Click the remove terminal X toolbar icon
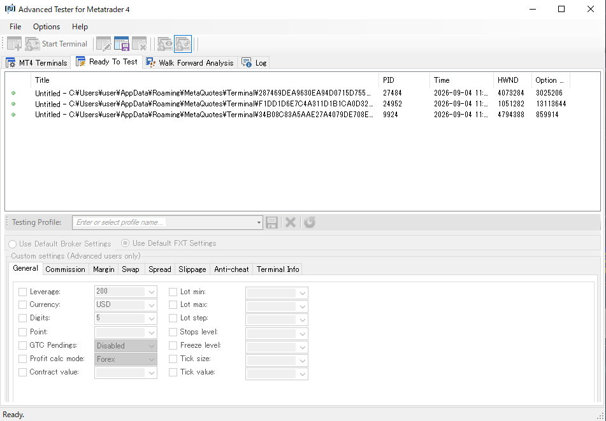The width and height of the screenshot is (606, 421). click(139, 44)
